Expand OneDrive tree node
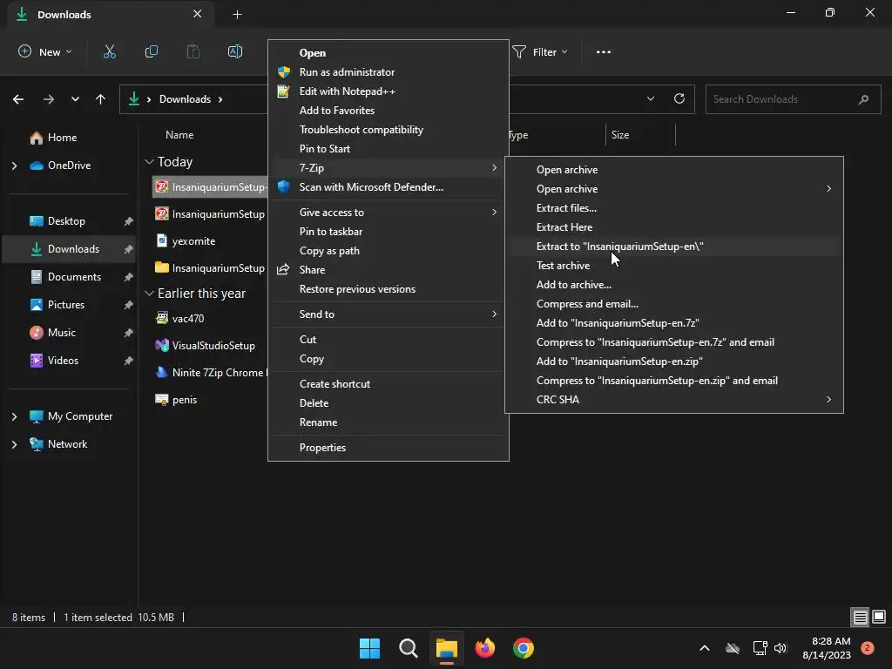The height and width of the screenshot is (669, 892). 14,166
